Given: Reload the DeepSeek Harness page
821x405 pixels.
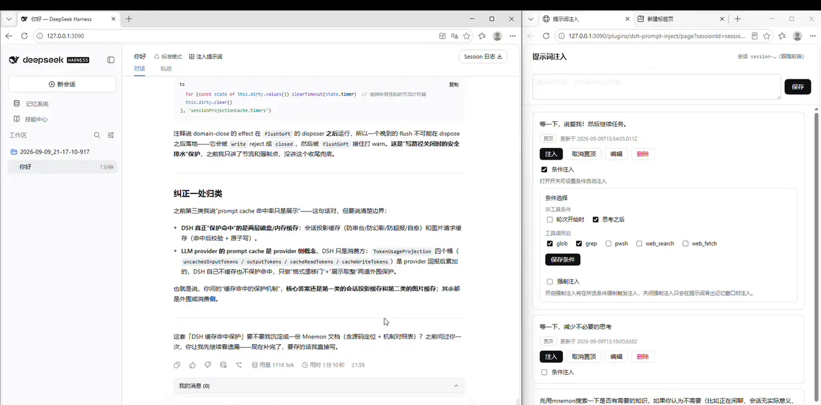Looking at the screenshot, I should pyautogui.click(x=24, y=36).
